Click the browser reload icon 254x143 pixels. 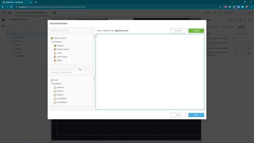(x=12, y=7)
